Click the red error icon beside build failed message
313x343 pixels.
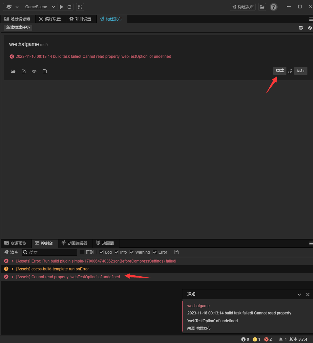pyautogui.click(x=12, y=57)
